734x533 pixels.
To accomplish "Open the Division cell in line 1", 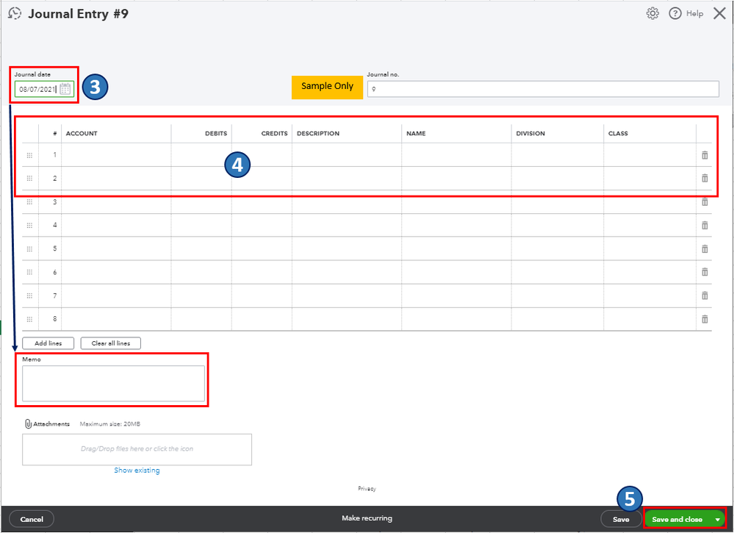I will click(x=558, y=155).
